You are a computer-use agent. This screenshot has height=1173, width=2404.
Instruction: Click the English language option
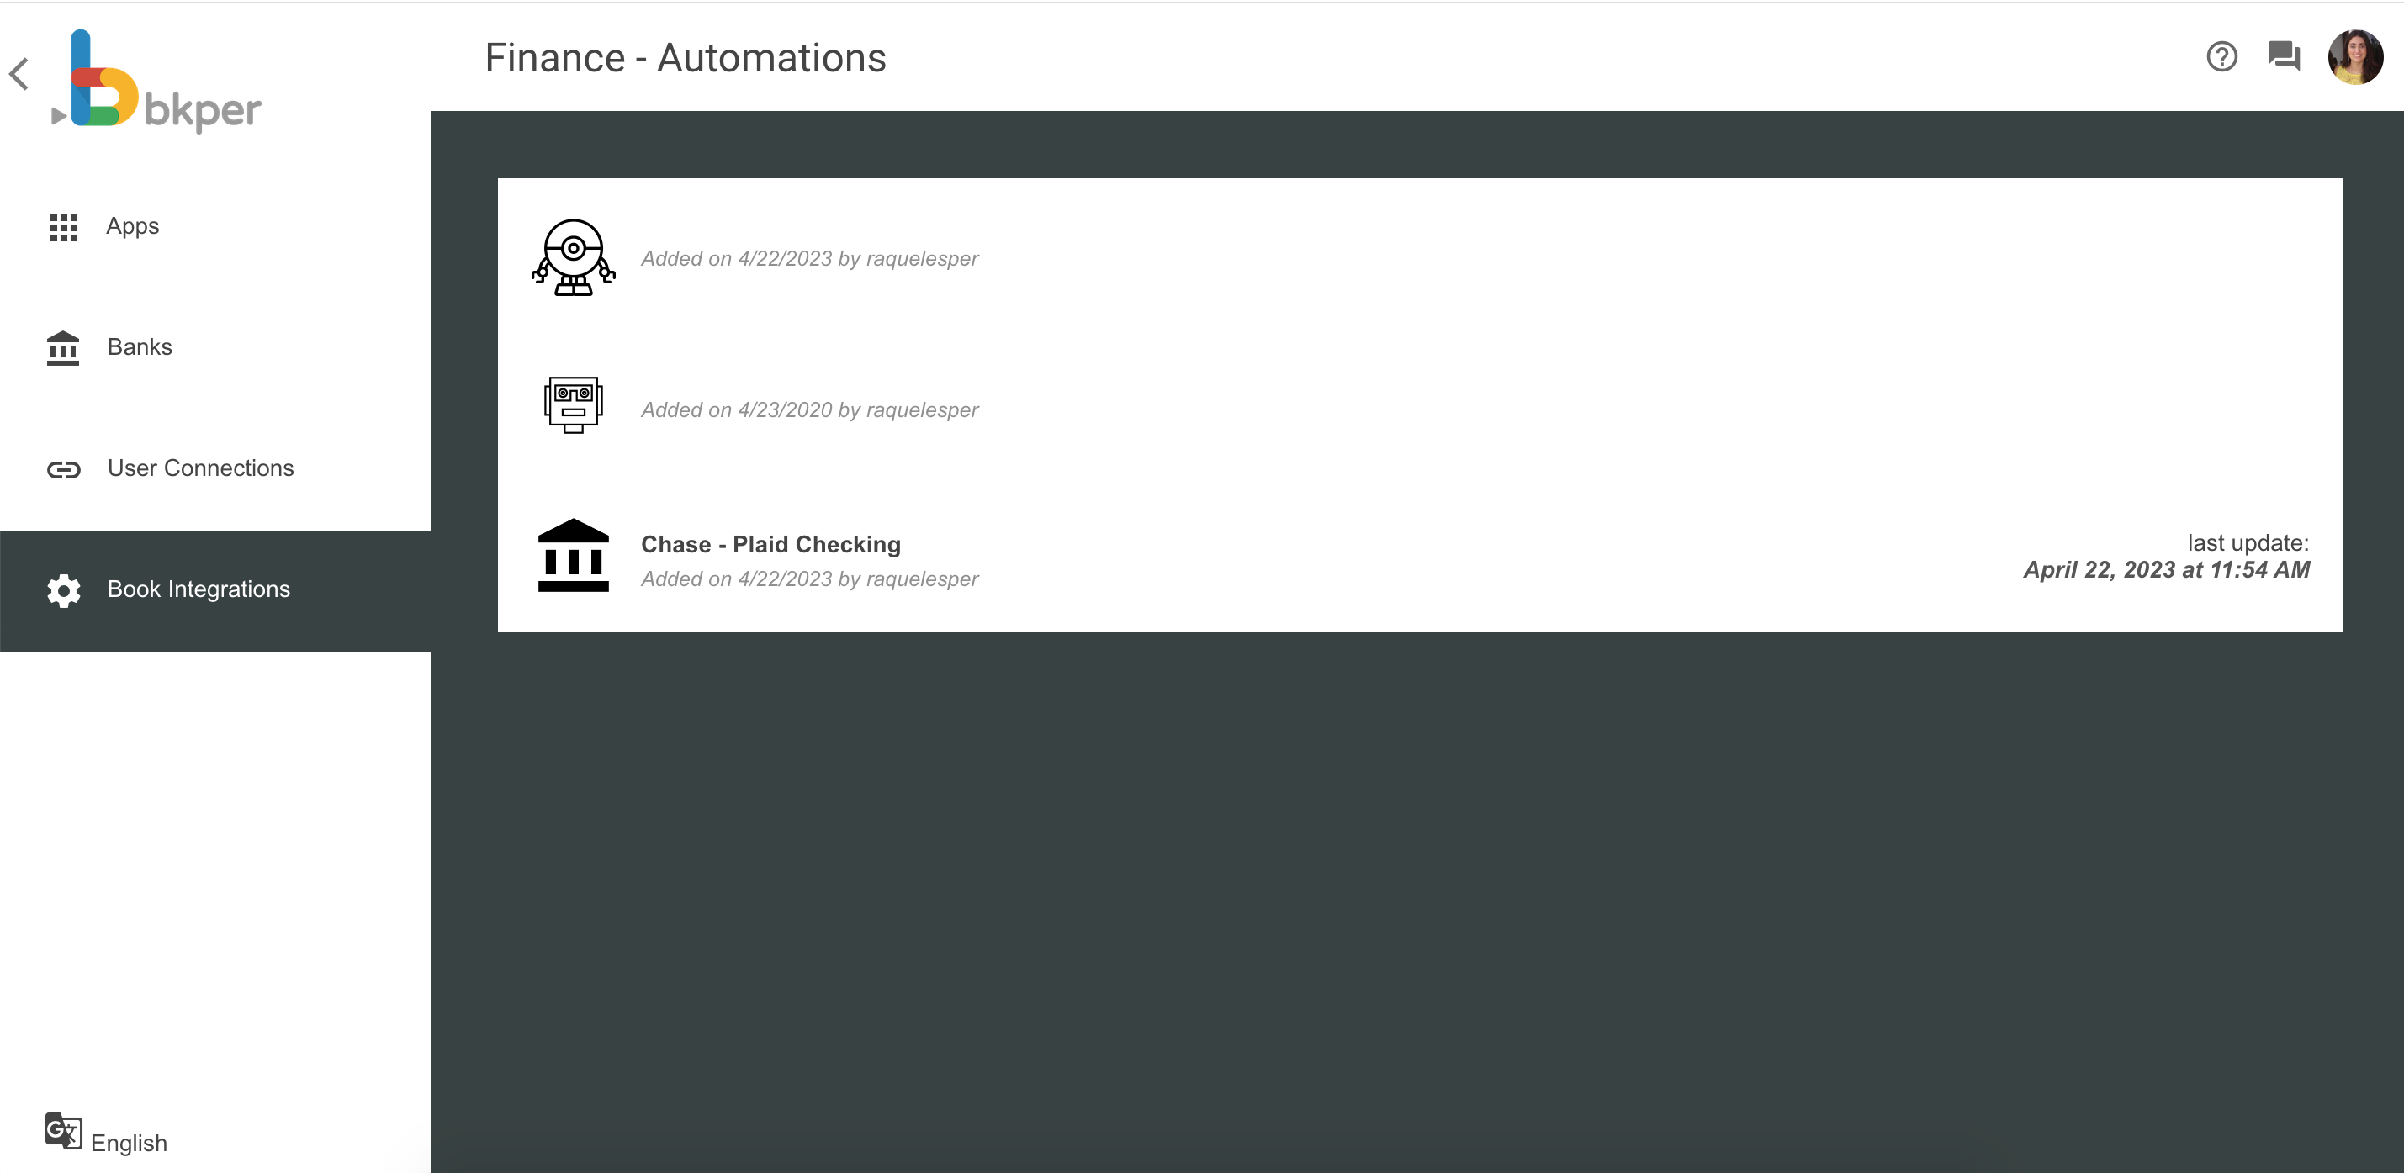point(130,1142)
